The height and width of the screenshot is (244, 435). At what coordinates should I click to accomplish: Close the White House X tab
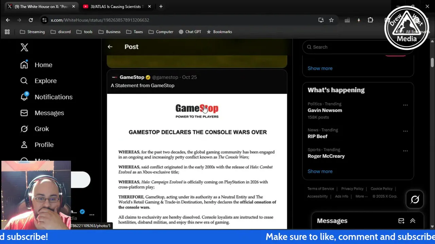click(73, 6)
